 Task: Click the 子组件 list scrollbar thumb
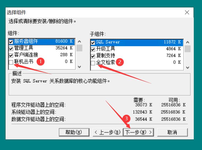pyautogui.click(x=188, y=49)
